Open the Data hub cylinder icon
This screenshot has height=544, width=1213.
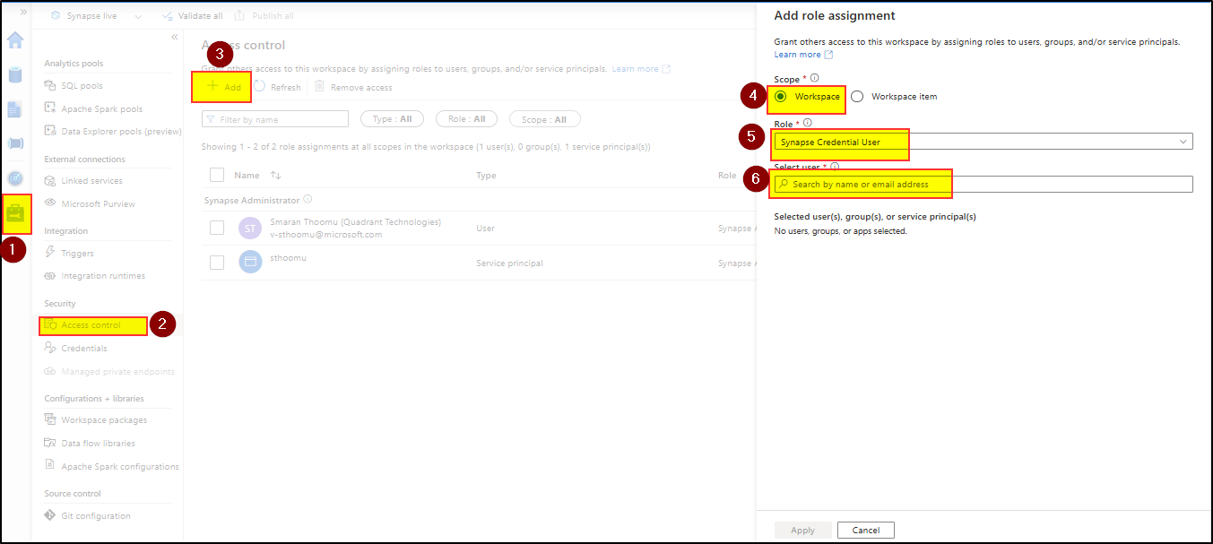click(15, 74)
